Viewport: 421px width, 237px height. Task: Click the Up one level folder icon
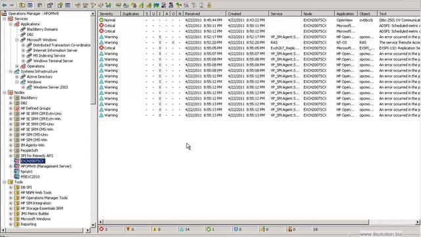(22, 5)
